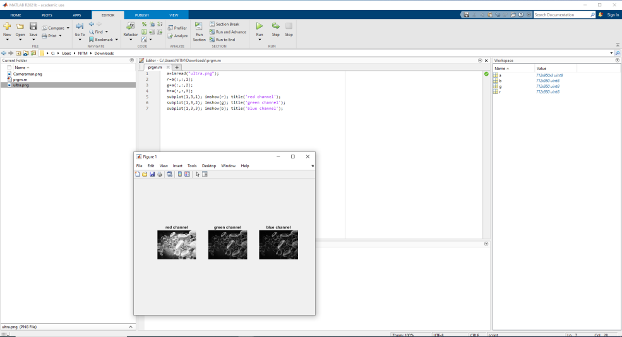622x337 pixels.
Task: Collapse the toolstrip ribbon
Action: coord(617,45)
